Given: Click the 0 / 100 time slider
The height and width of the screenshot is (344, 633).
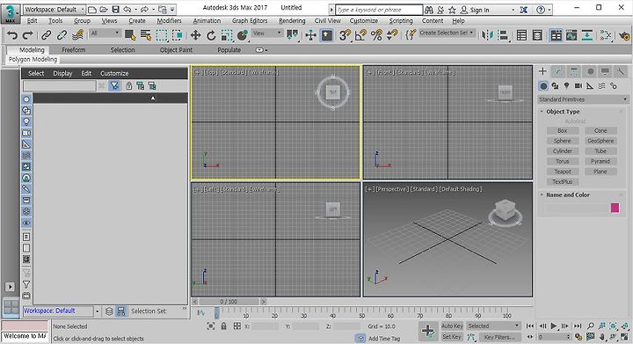Looking at the screenshot, I should coord(229,302).
